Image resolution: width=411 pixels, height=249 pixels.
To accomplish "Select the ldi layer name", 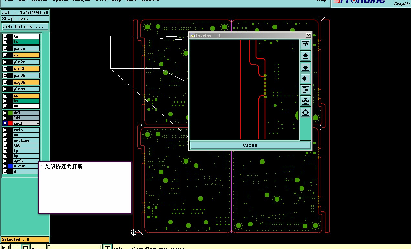I will tap(26, 118).
